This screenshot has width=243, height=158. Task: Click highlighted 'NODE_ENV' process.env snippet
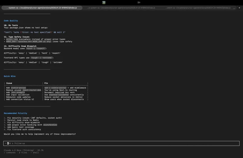coord(29,41)
